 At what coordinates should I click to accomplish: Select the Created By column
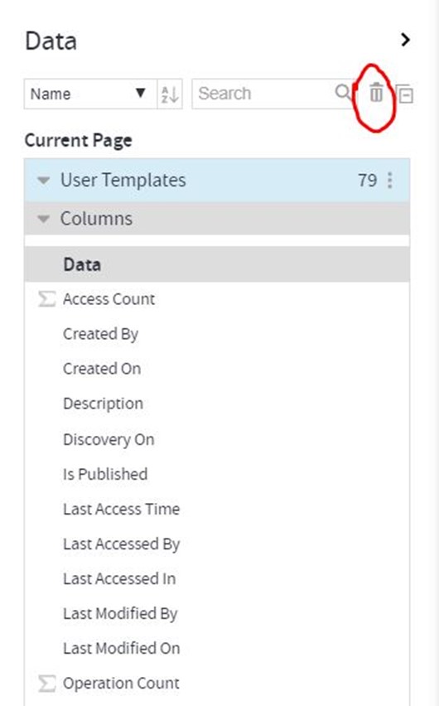tap(100, 334)
